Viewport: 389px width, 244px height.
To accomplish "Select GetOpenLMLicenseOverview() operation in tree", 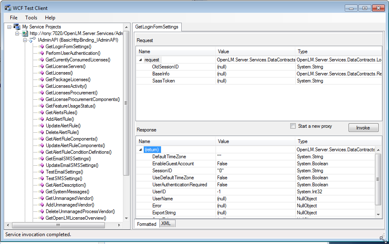I will (76, 218).
